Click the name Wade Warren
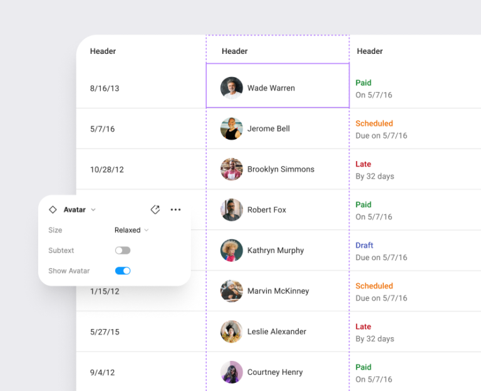The width and height of the screenshot is (481, 391). [x=271, y=88]
